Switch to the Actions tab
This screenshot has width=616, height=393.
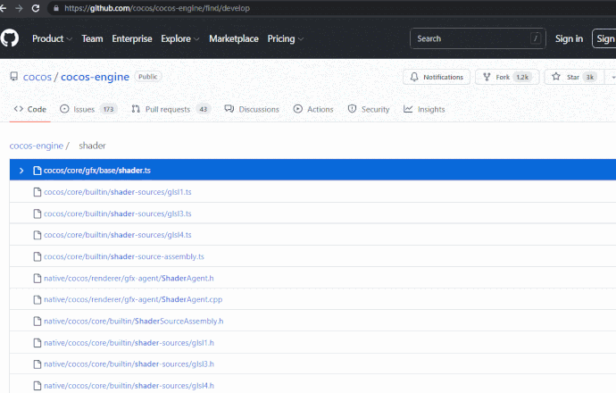[x=313, y=109]
